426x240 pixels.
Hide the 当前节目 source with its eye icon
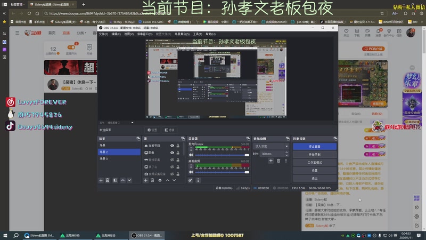pyautogui.click(x=172, y=146)
